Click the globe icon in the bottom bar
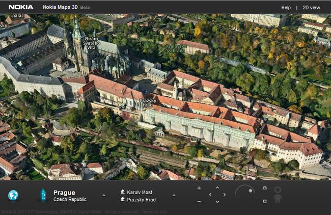This screenshot has height=215, width=331. [x=13, y=195]
